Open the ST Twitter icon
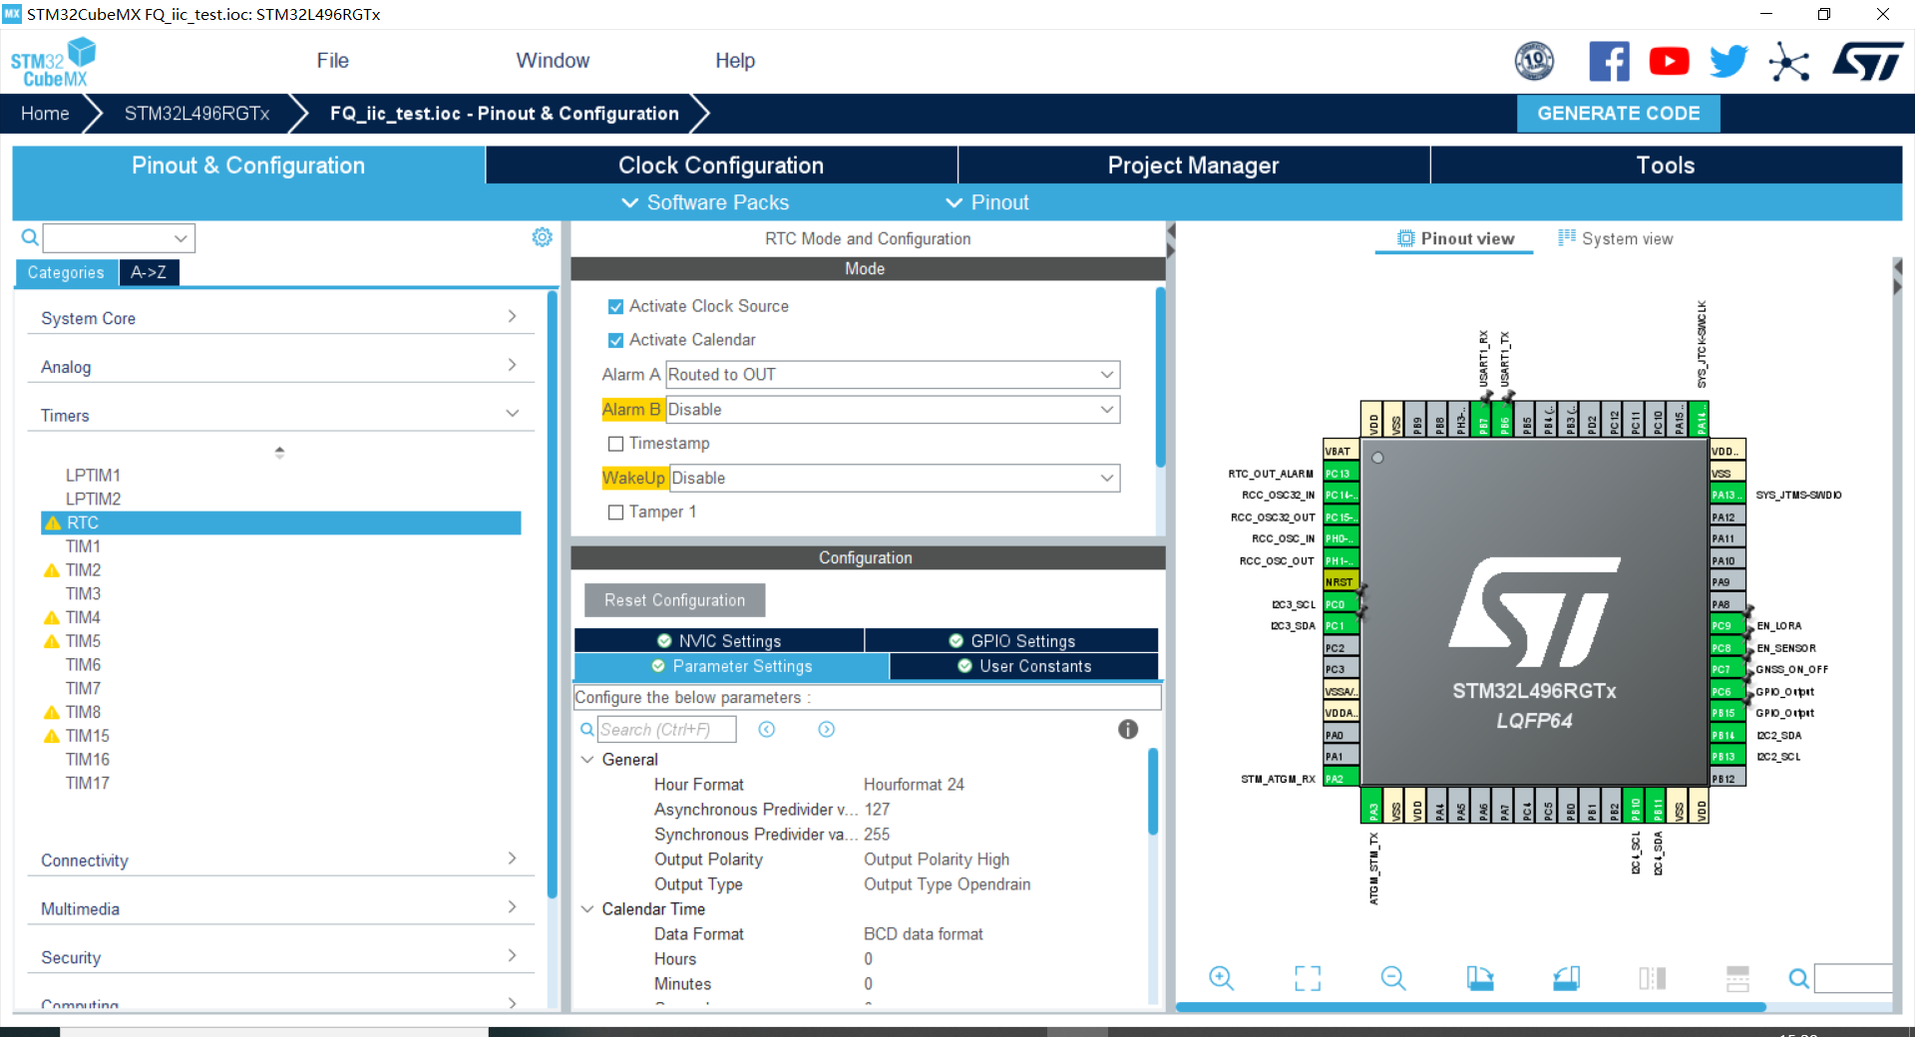 tap(1728, 62)
